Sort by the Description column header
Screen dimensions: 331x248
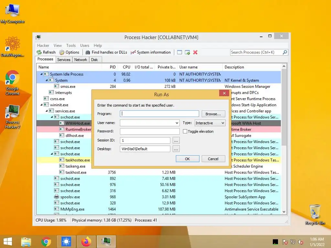tap(252, 67)
